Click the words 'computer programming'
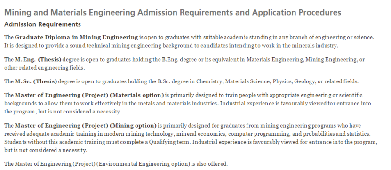Image resolution: width=391 pixels, height=170 pixels. (259, 134)
